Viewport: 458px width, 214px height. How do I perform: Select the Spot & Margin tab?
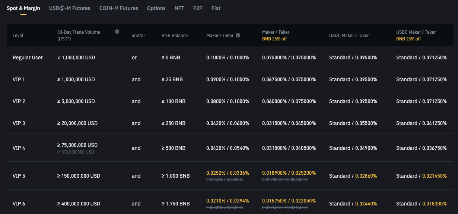[x=23, y=8]
